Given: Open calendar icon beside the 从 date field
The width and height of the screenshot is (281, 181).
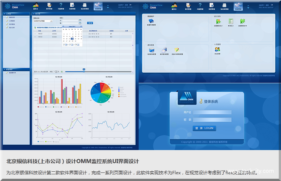Looking at the screenshot, I should (80, 20).
